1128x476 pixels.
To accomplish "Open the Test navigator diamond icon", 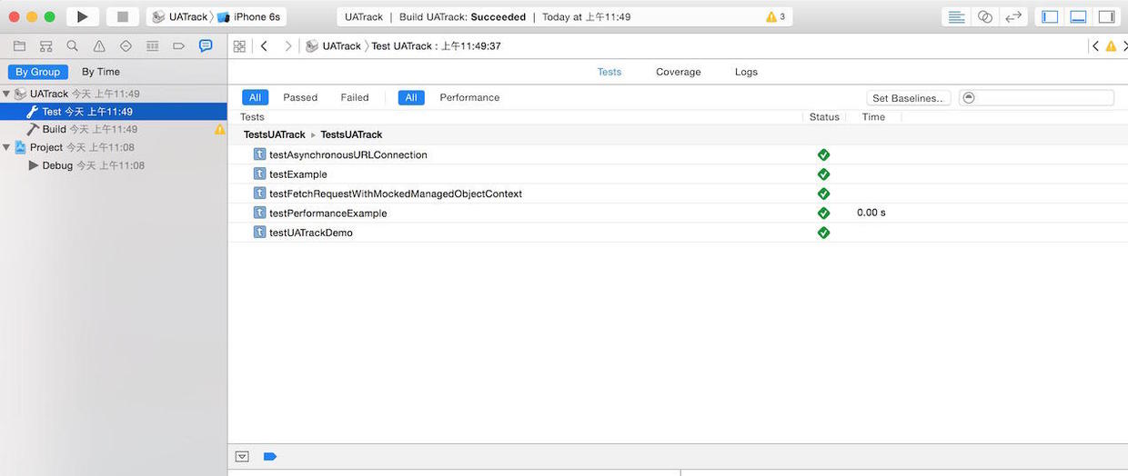I will pos(126,45).
